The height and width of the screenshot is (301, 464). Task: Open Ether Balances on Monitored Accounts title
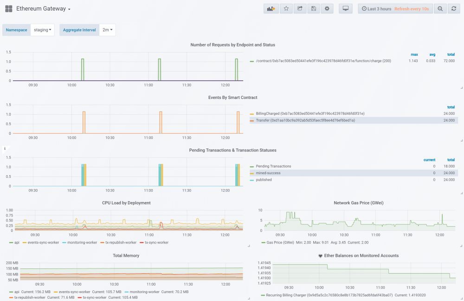coord(361,255)
